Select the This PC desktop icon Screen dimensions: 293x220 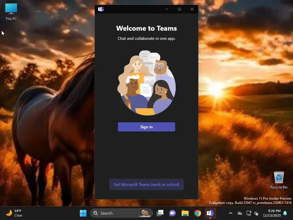tap(11, 12)
